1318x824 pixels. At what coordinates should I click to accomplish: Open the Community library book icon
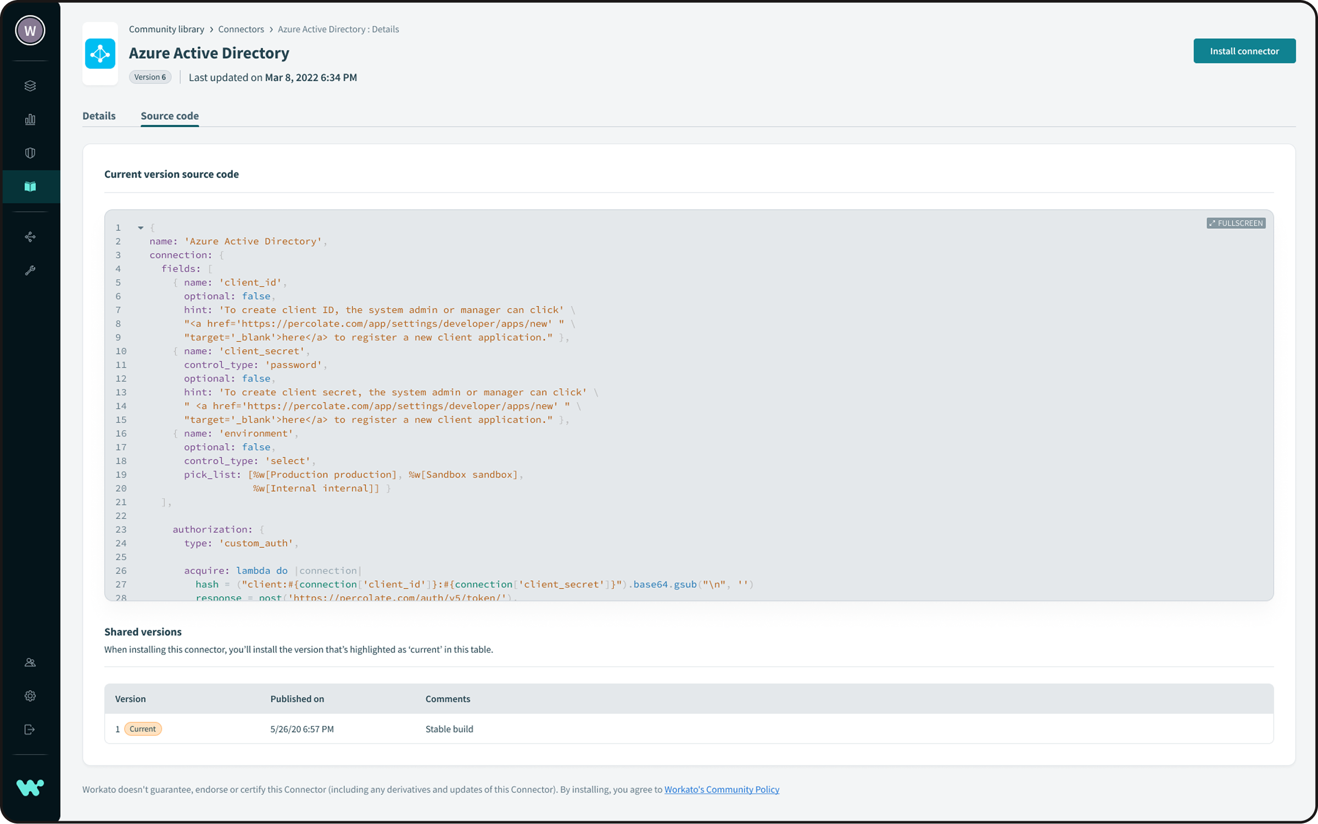[30, 187]
